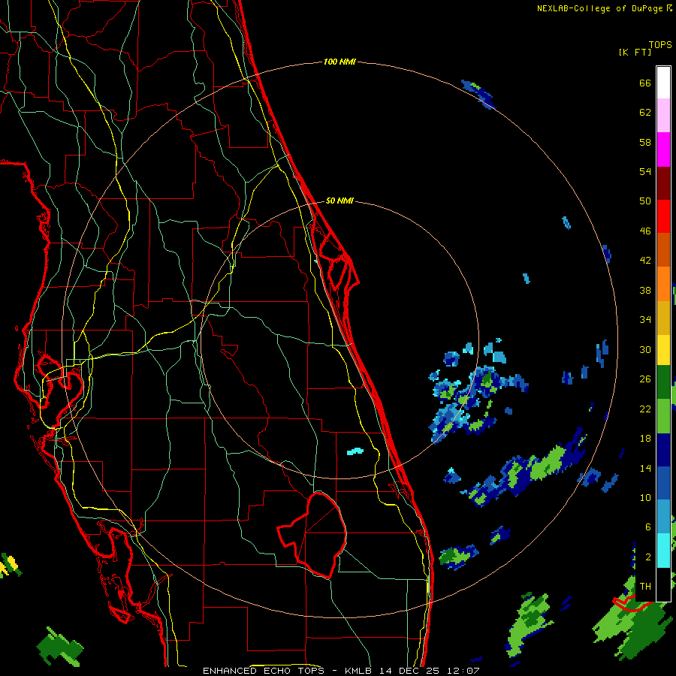Click the light green legend swatch

663,416
